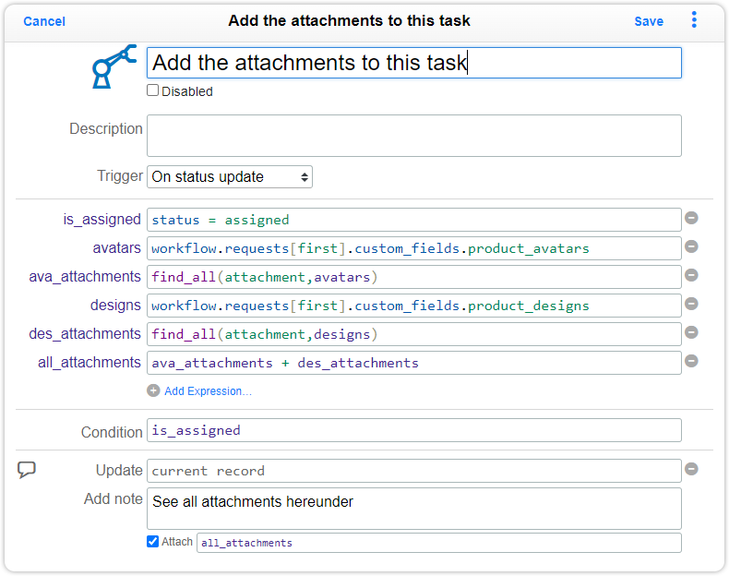
Task: Edit the designs expression field
Action: pos(414,306)
